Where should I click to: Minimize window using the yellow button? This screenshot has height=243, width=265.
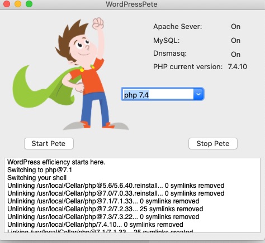click(18, 4)
